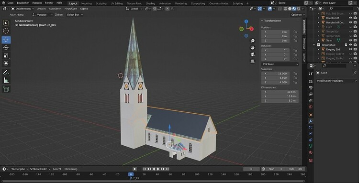
Task: Toggle the camera view icon
Action: tap(253, 54)
